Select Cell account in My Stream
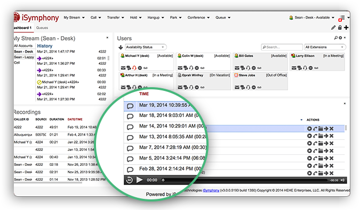Screen dimensions: 360x210 [x=17, y=63]
